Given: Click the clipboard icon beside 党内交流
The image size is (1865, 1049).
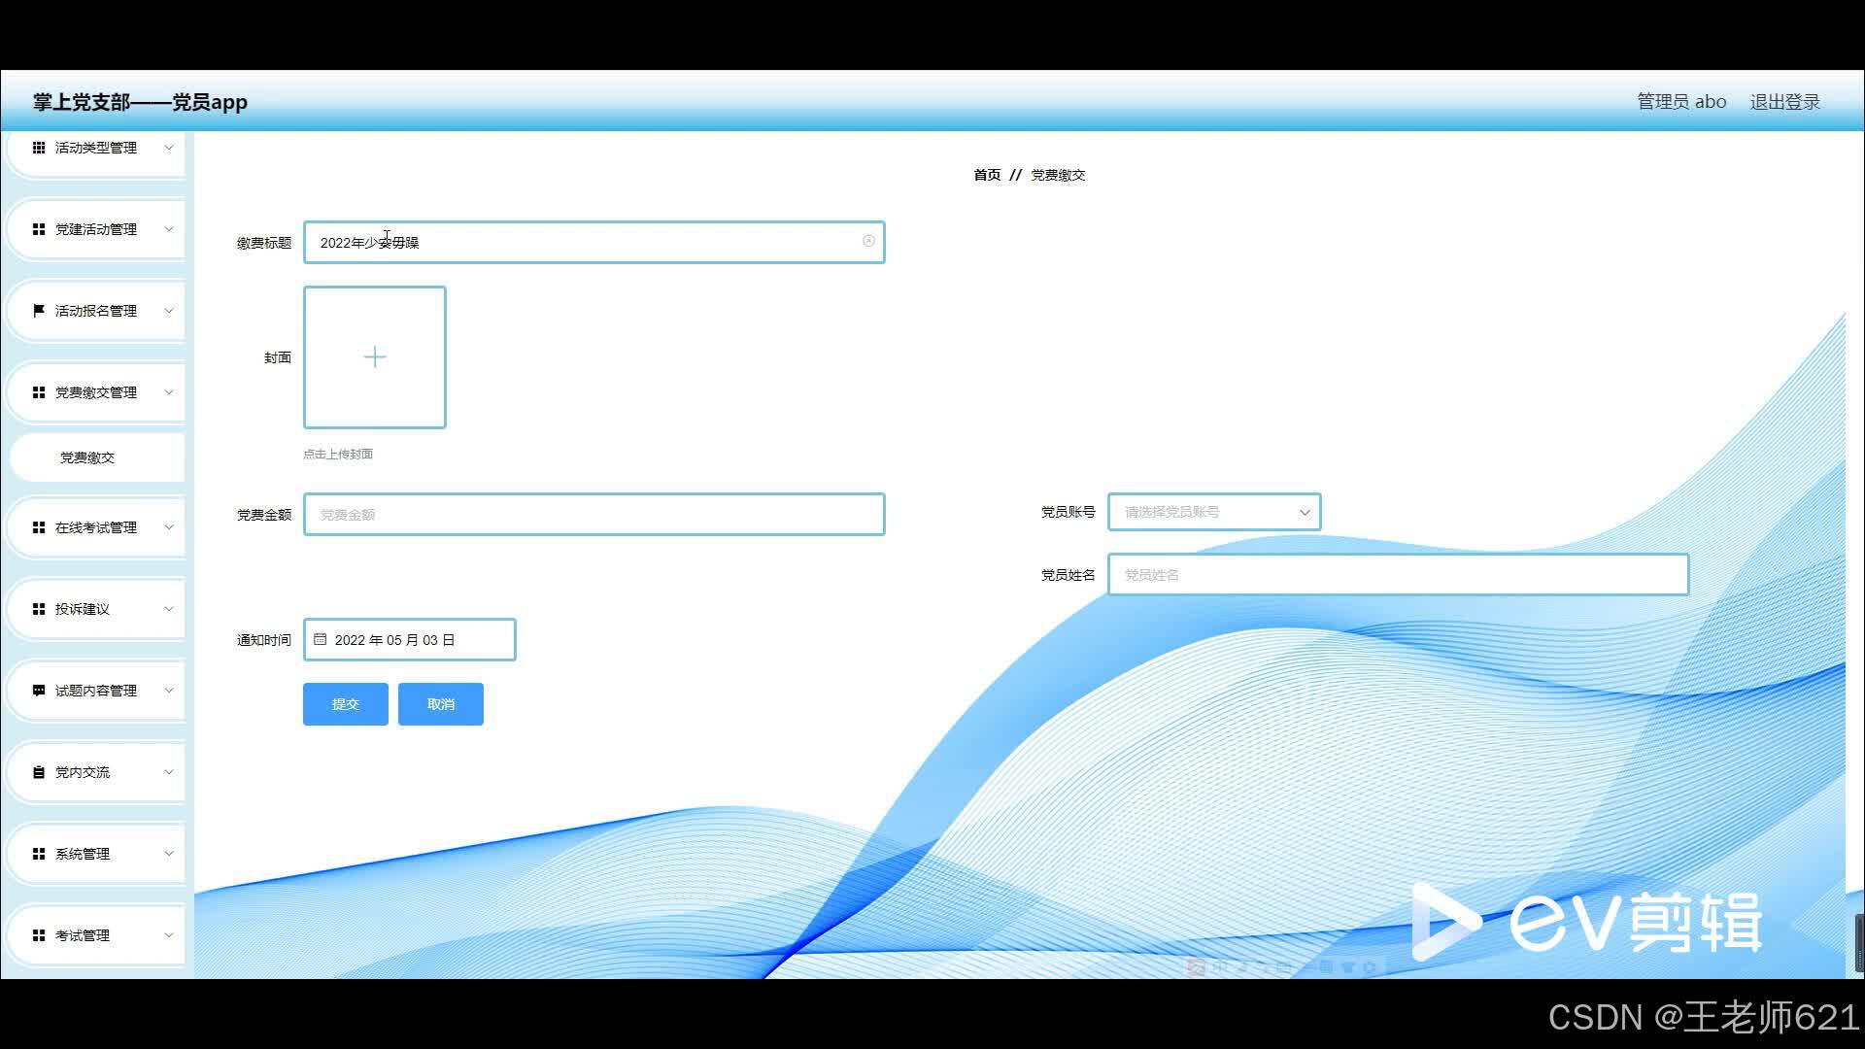Looking at the screenshot, I should point(39,772).
